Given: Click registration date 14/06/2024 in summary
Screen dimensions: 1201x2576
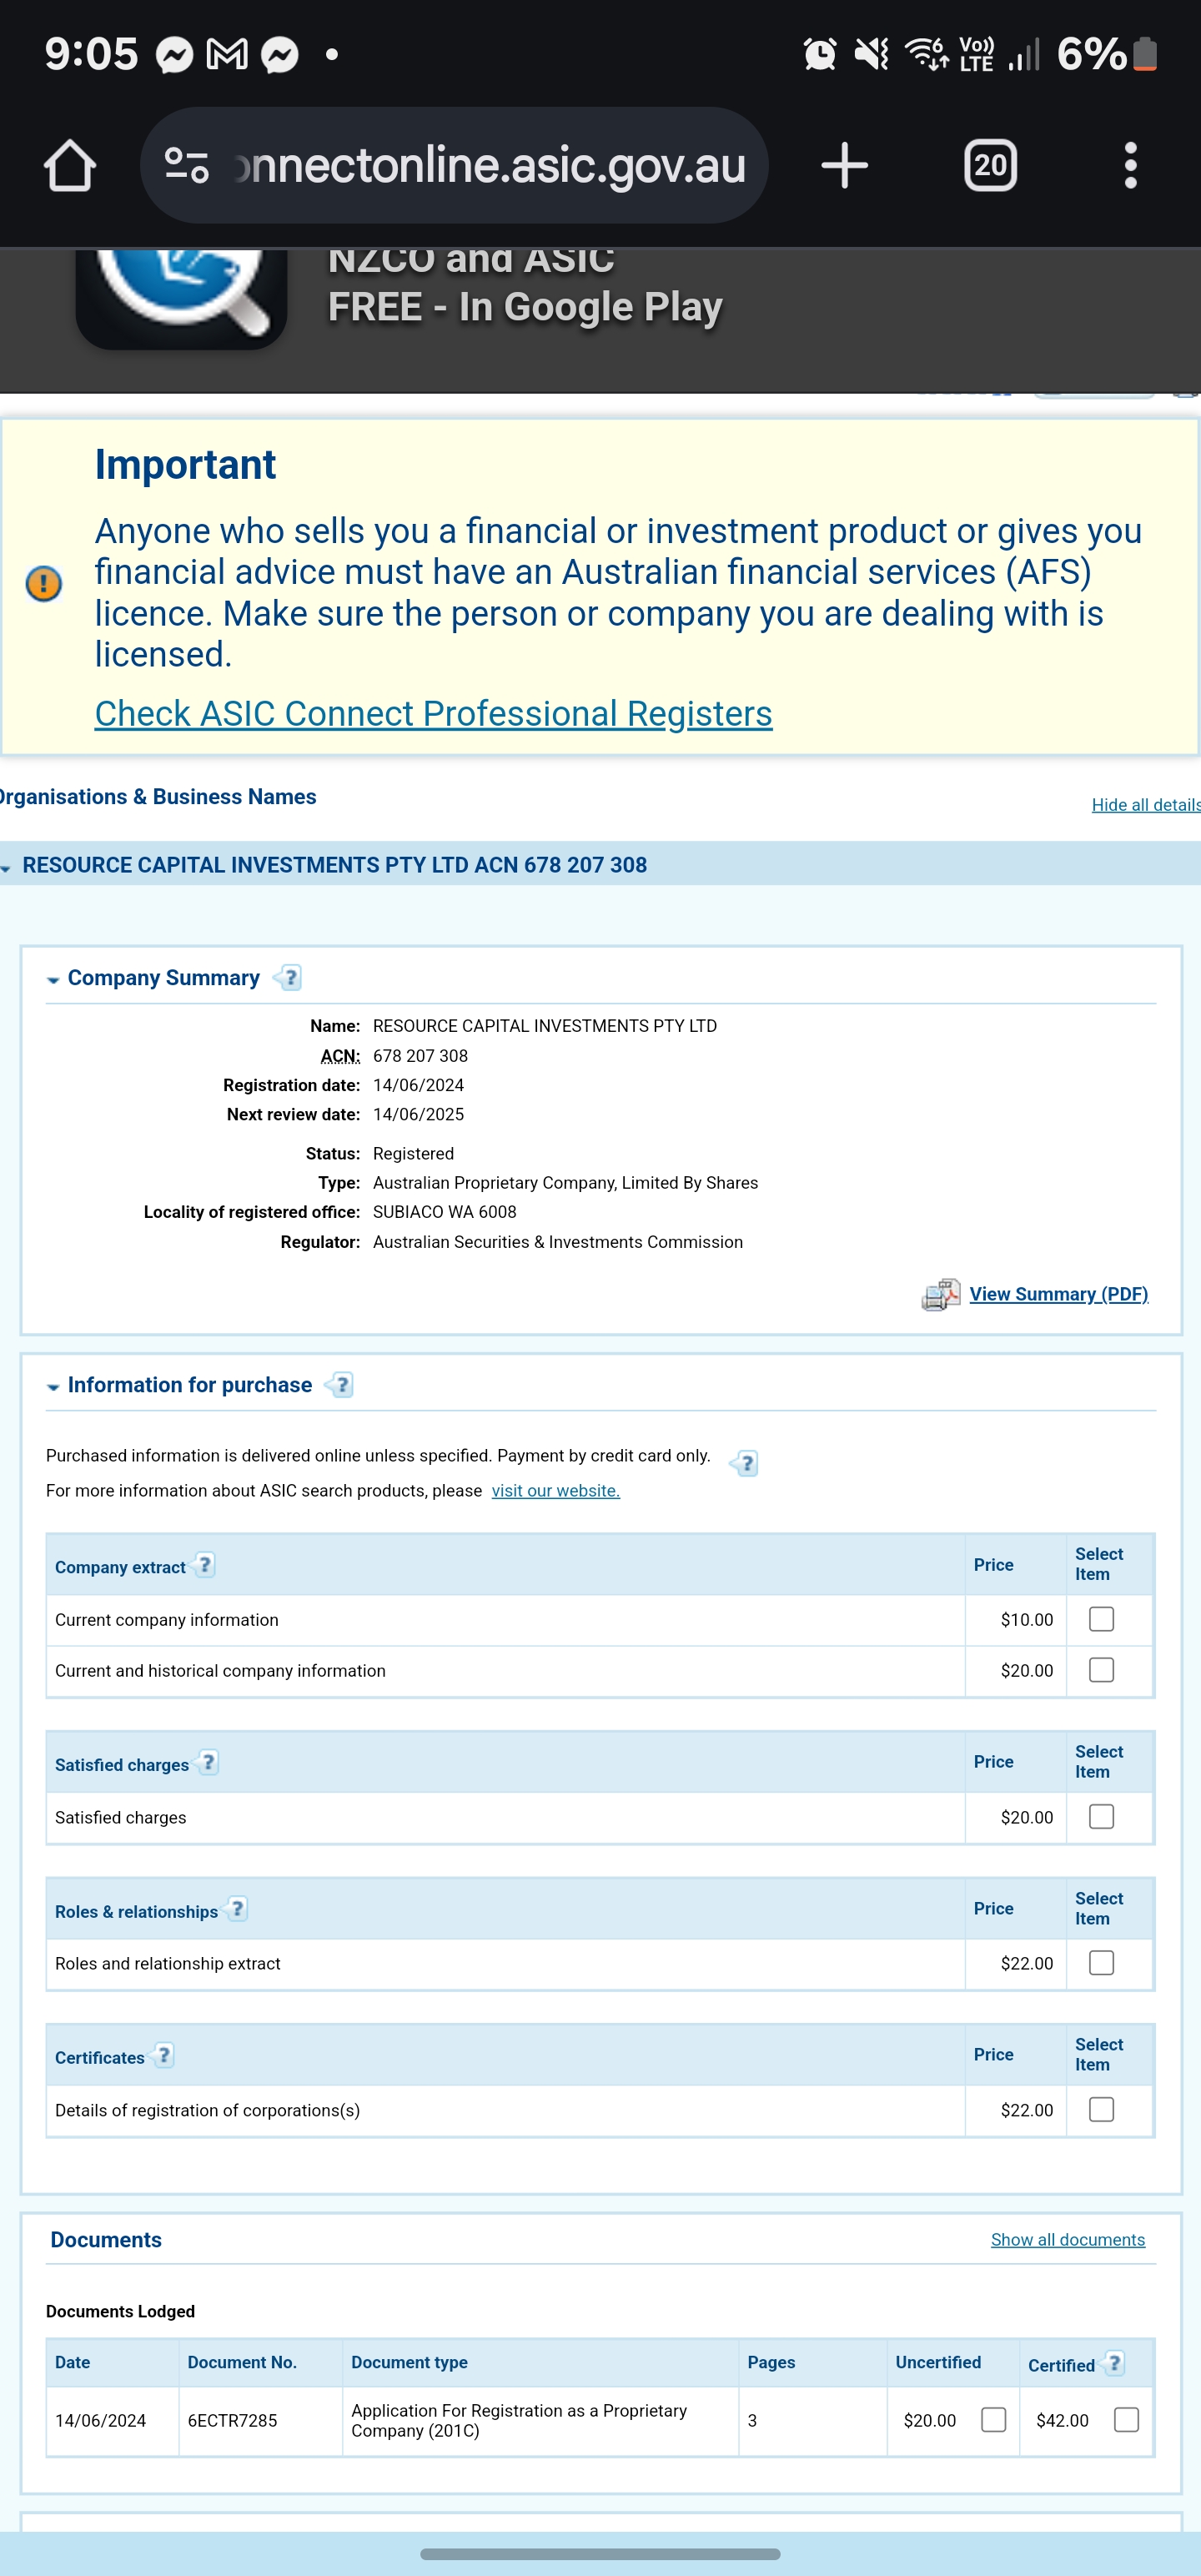Looking at the screenshot, I should click(419, 1086).
